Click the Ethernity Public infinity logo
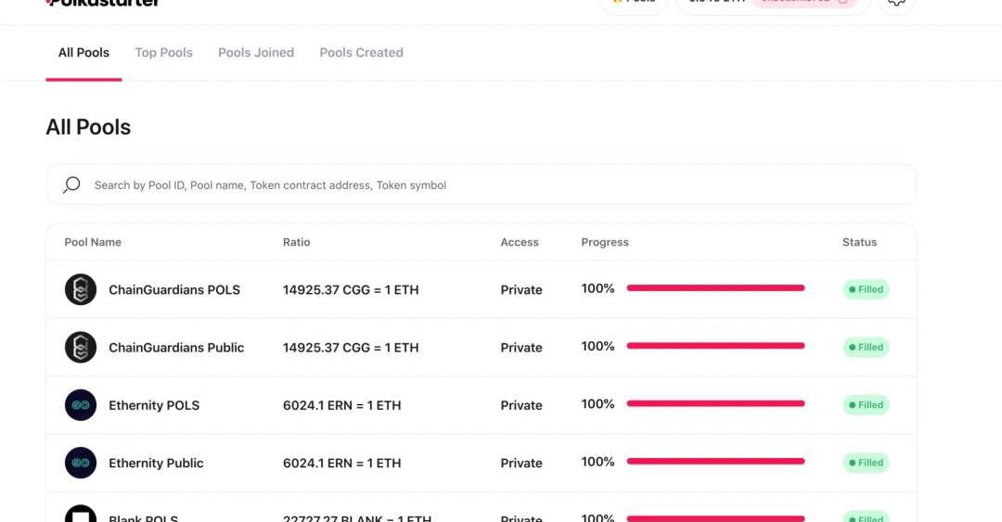 click(81, 463)
